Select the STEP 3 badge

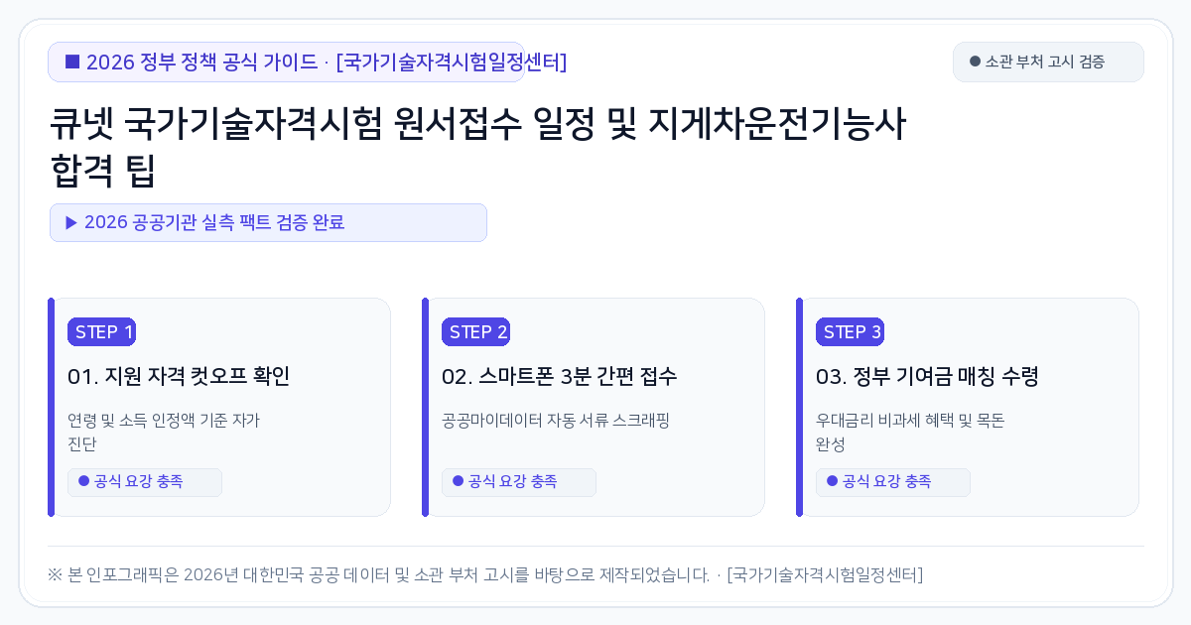click(851, 332)
